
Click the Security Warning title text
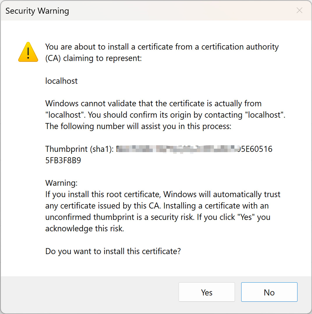[x=37, y=11]
